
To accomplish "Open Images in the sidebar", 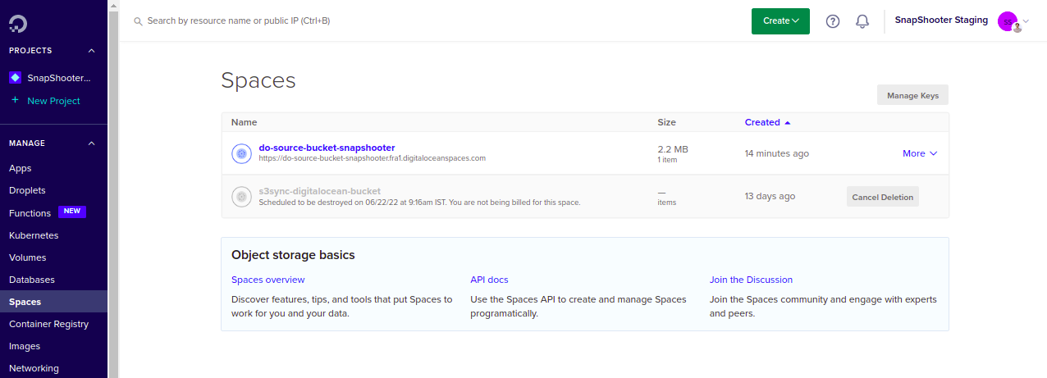I will tap(25, 346).
